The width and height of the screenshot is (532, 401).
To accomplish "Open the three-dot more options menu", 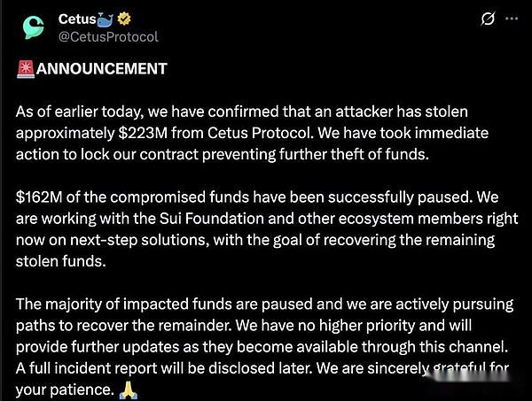I will tap(512, 19).
